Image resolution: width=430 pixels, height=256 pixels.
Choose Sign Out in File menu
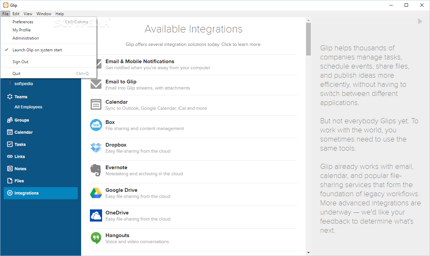coord(49,61)
